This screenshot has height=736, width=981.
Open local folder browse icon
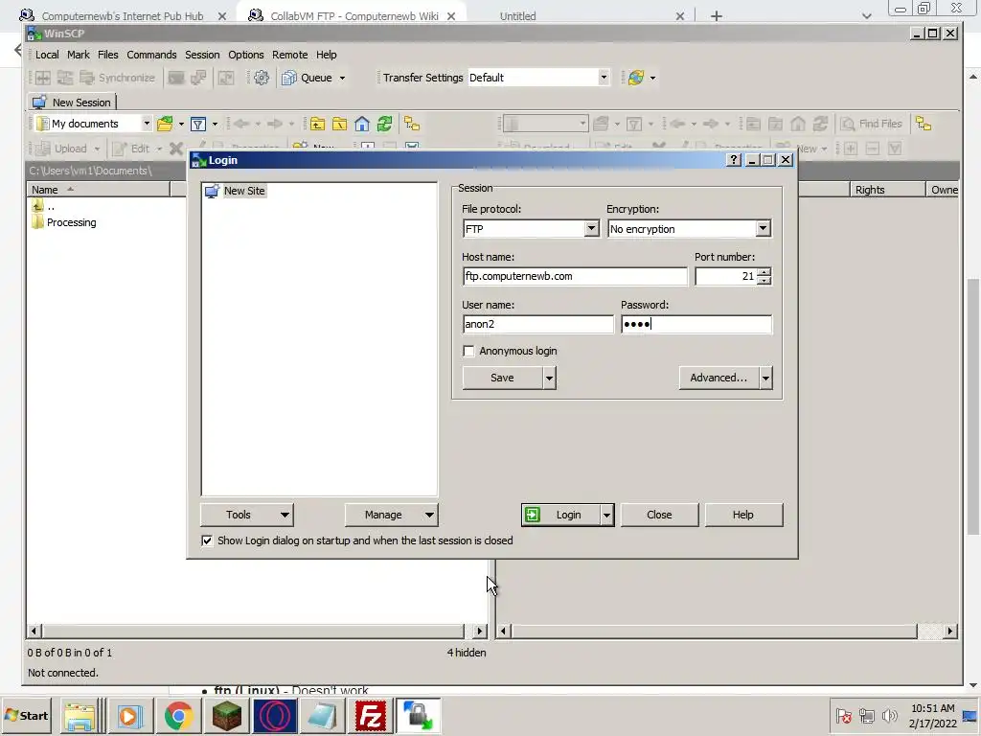(165, 124)
